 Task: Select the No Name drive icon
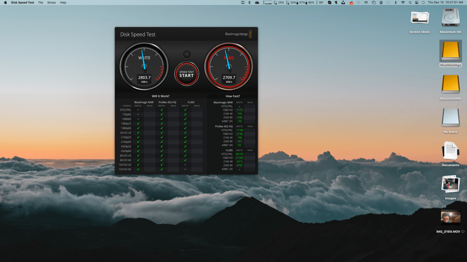451,118
